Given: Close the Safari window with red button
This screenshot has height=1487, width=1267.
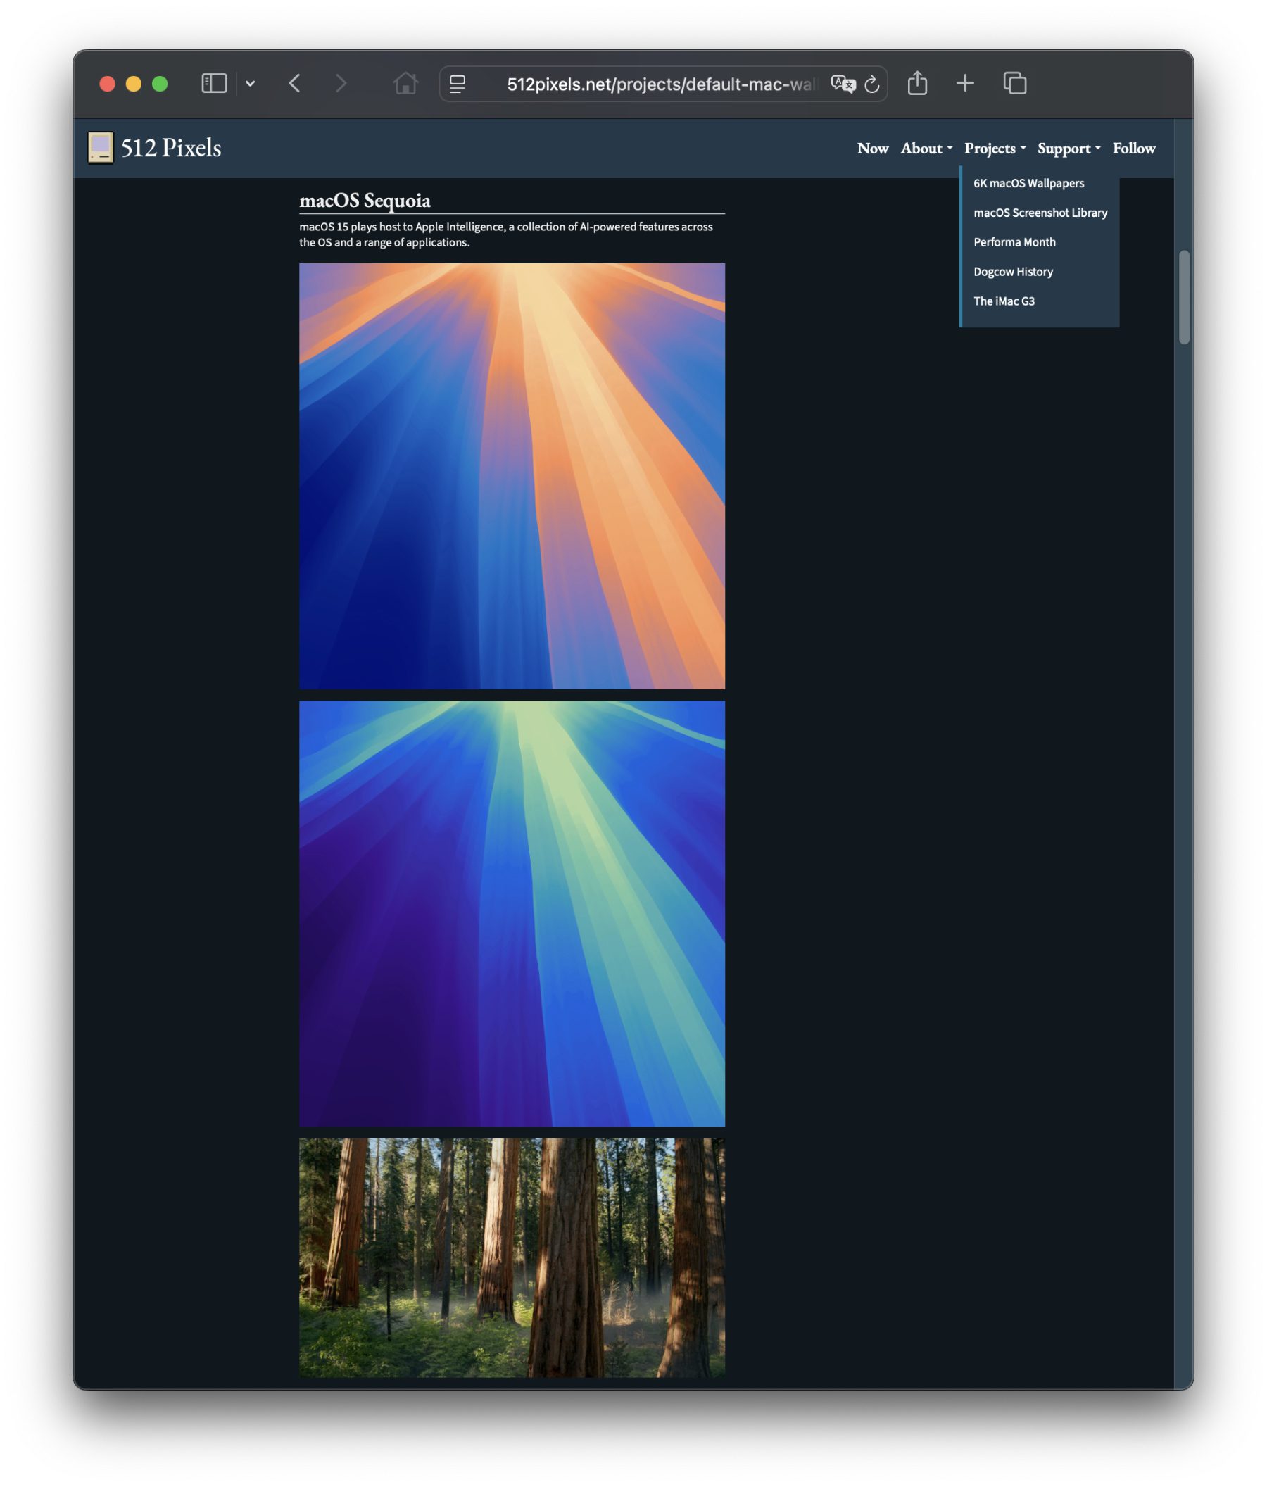Looking at the screenshot, I should [x=108, y=84].
